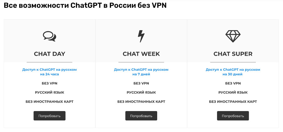Click the lightning bolt icon above CHAT WEEK
Screen dimensions: 283x132
(x=141, y=36)
